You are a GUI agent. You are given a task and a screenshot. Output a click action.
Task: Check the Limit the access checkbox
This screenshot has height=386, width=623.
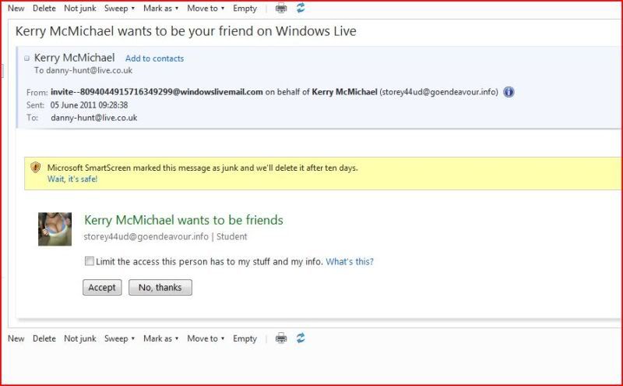pos(90,261)
